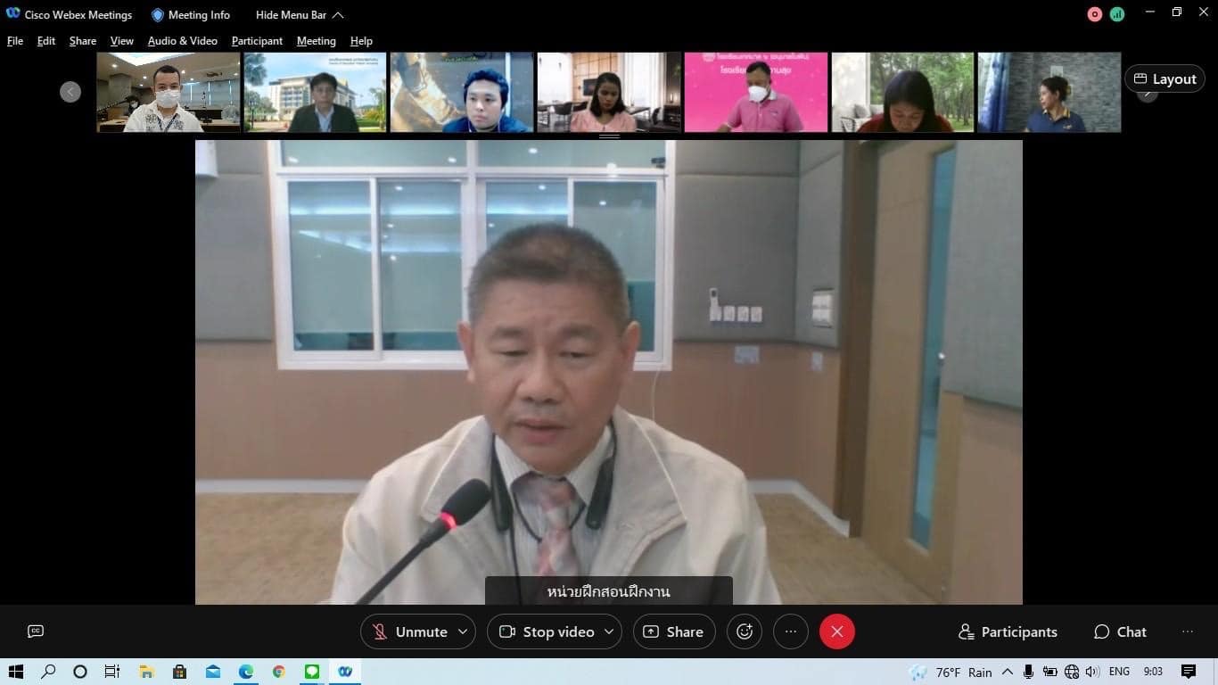
Task: Open File menu
Action: click(x=15, y=41)
